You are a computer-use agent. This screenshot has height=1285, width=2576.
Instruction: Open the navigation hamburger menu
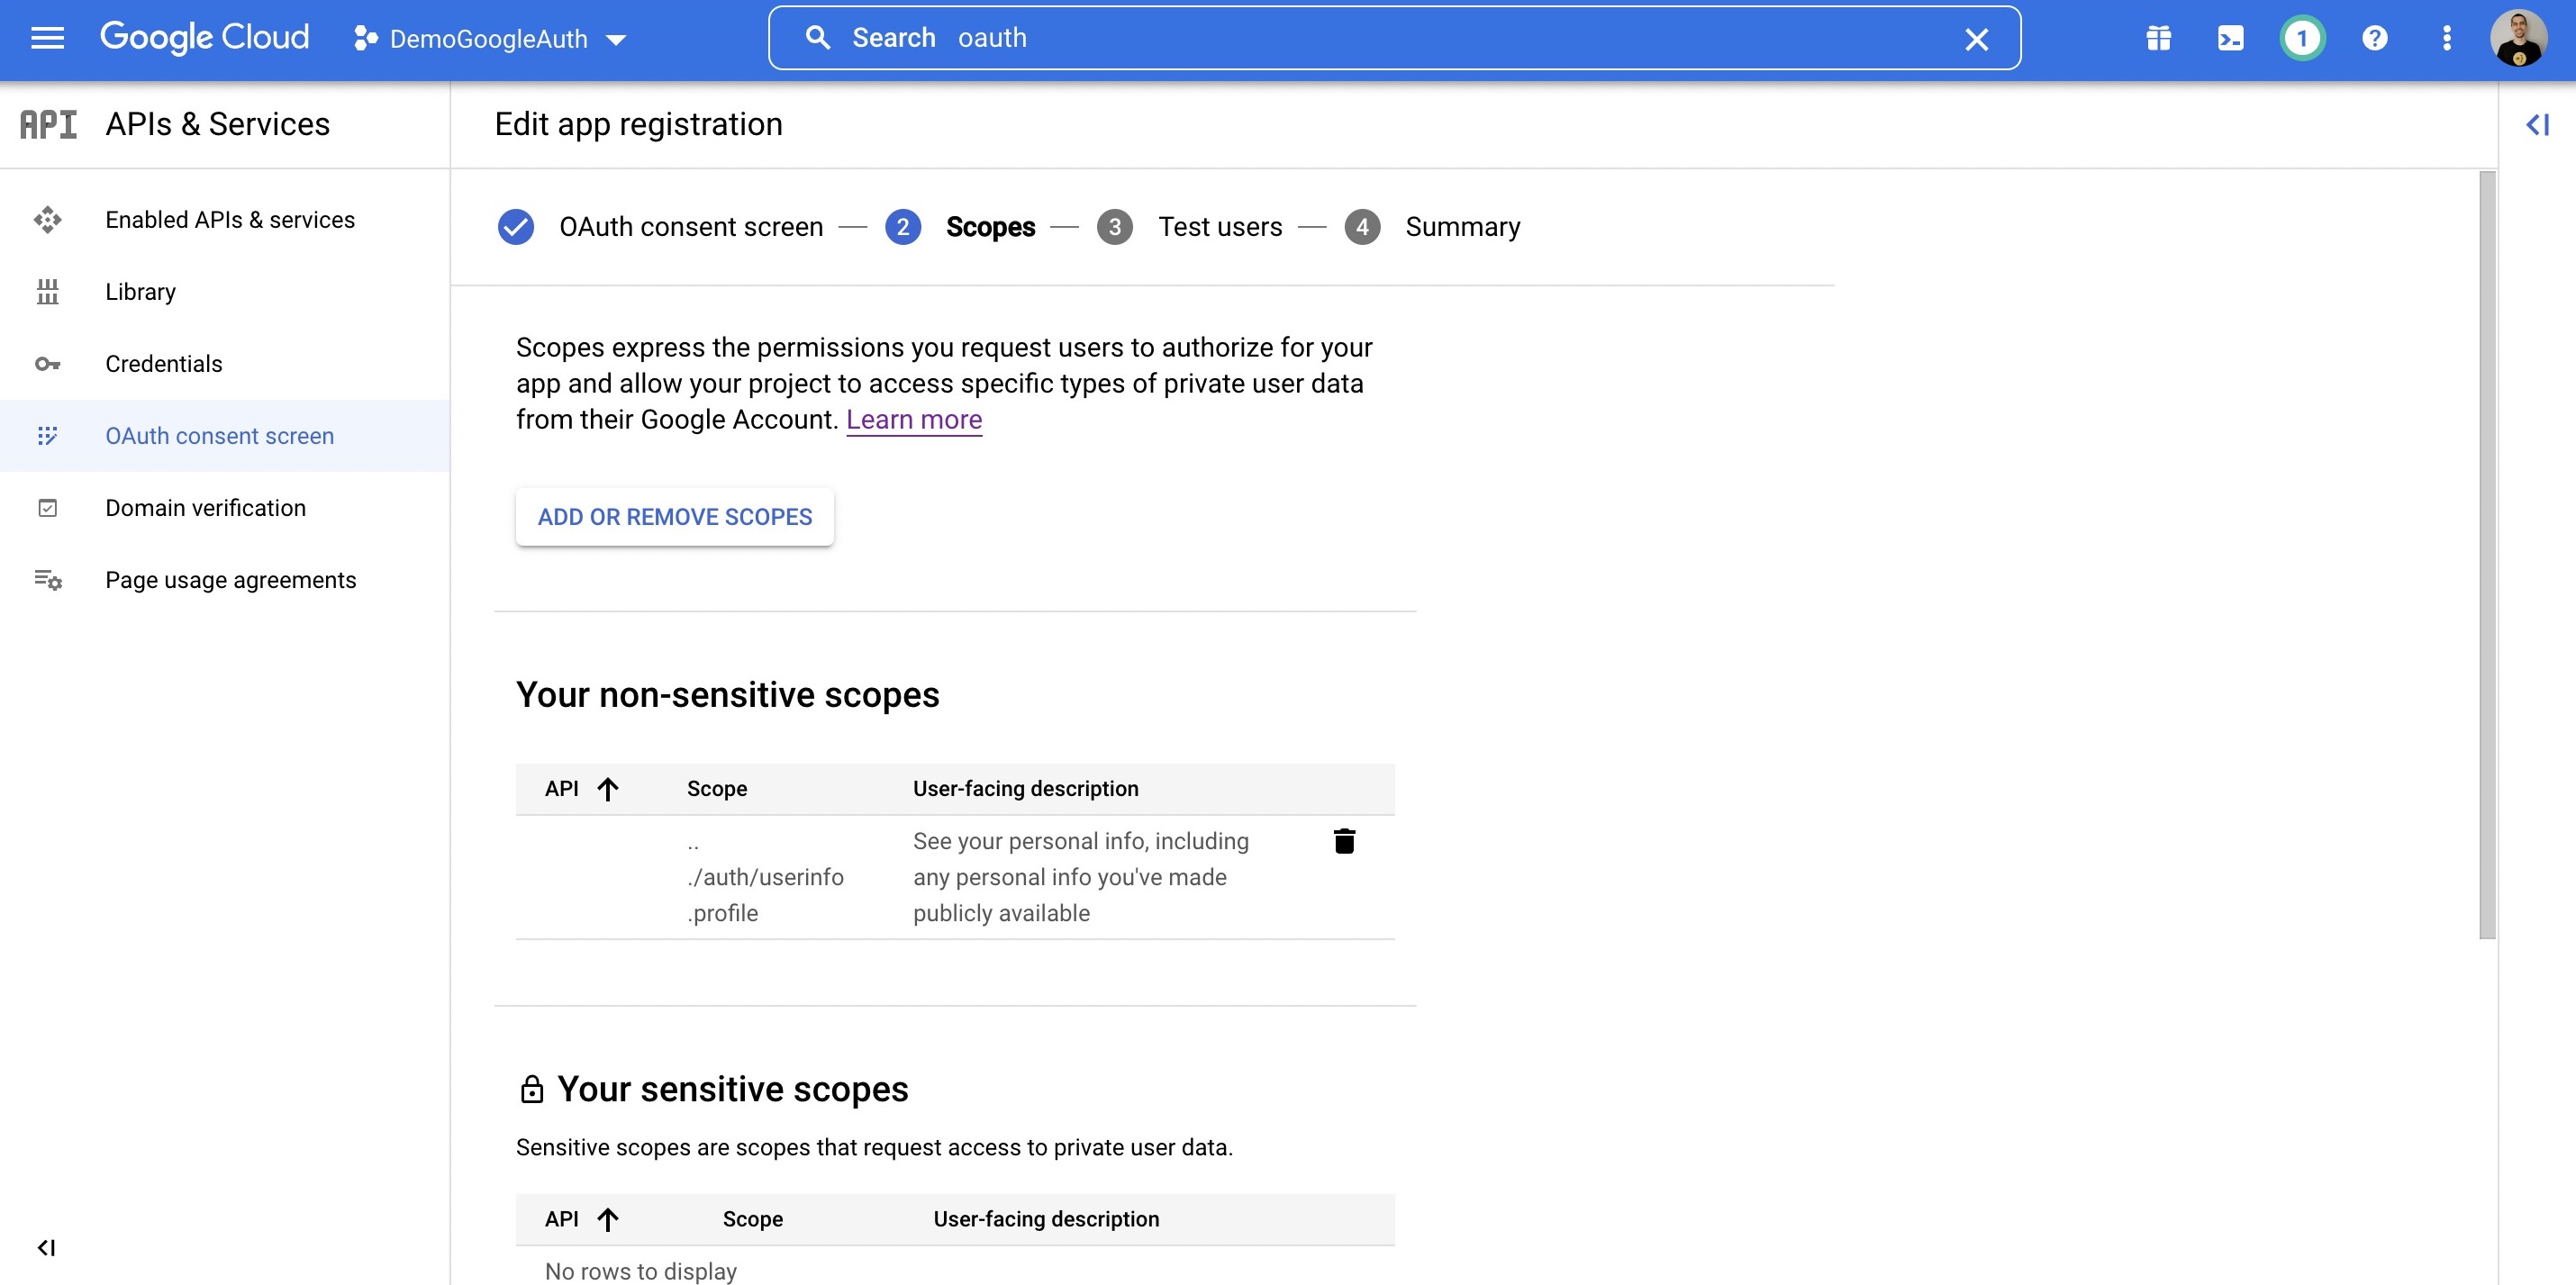(x=46, y=38)
